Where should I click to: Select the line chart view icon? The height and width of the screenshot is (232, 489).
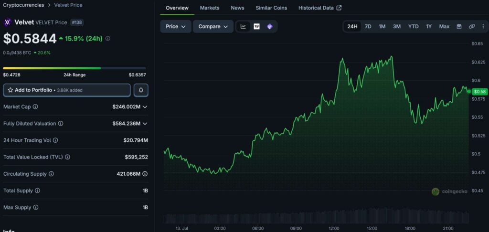click(x=243, y=27)
